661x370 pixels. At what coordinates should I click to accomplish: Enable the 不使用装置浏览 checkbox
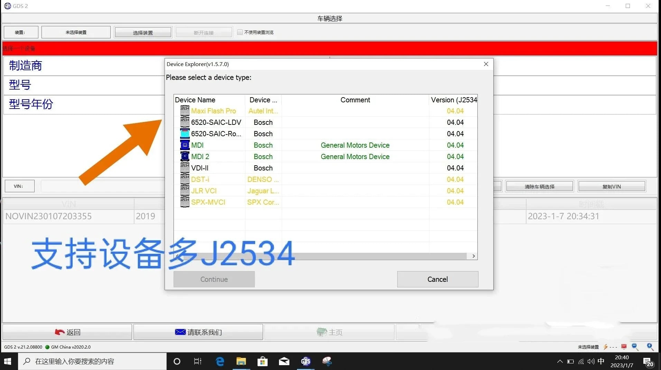(240, 32)
